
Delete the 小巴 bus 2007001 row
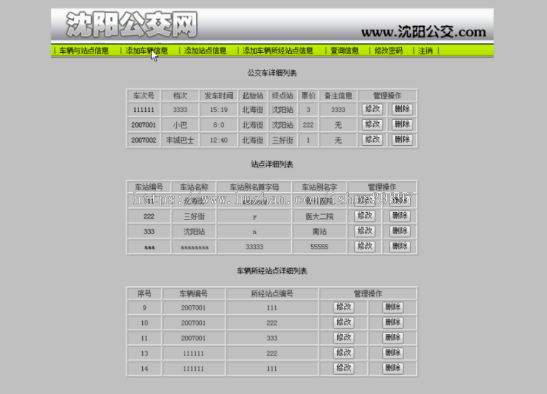pyautogui.click(x=402, y=125)
